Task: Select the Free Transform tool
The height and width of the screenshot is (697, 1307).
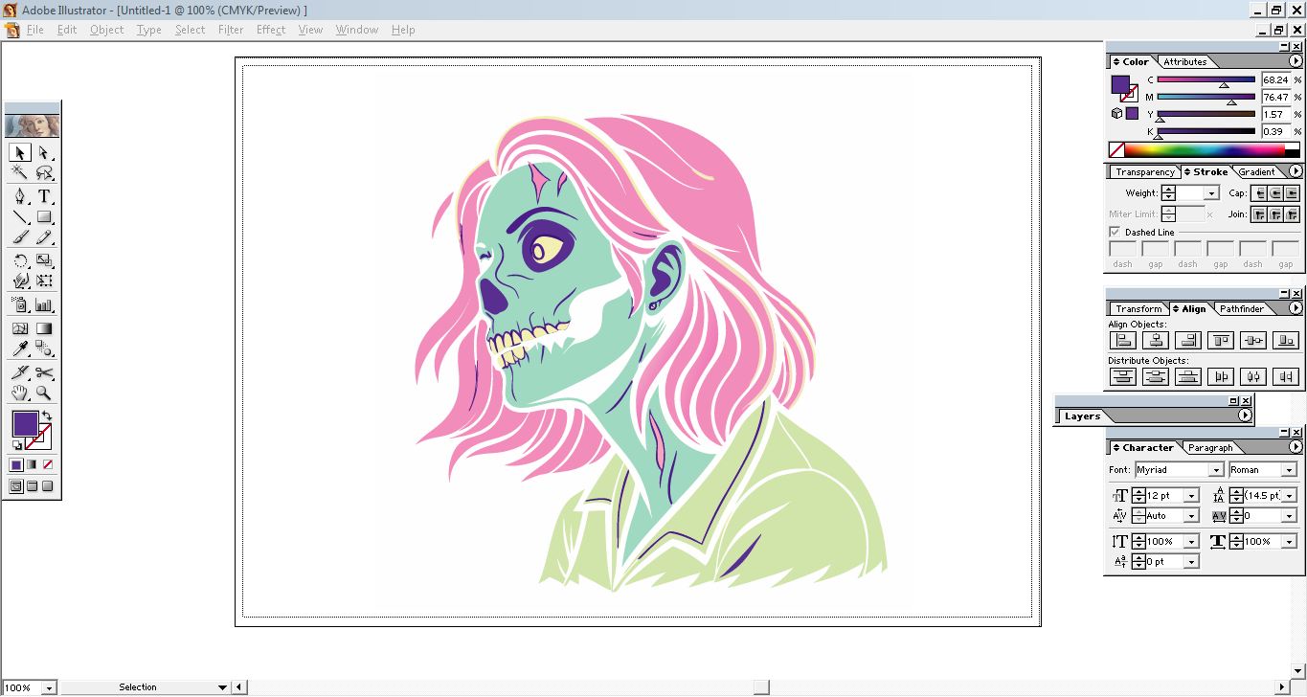Action: pos(44,281)
